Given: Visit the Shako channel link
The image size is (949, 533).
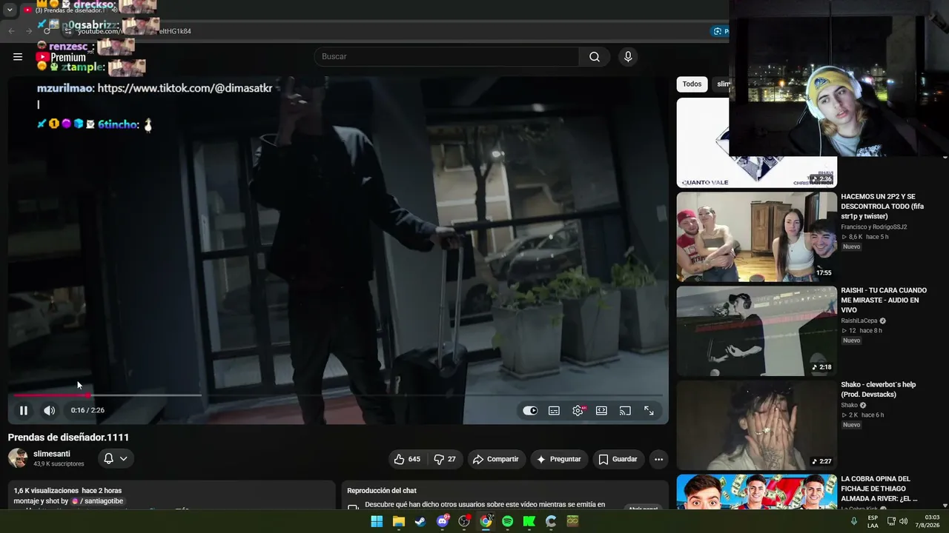Looking at the screenshot, I should tap(849, 406).
